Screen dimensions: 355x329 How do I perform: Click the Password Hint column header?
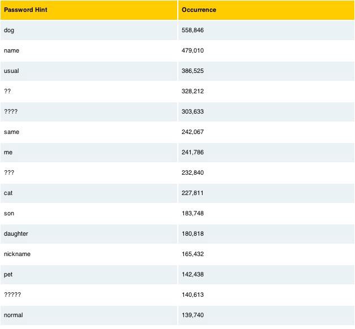[x=89, y=10]
